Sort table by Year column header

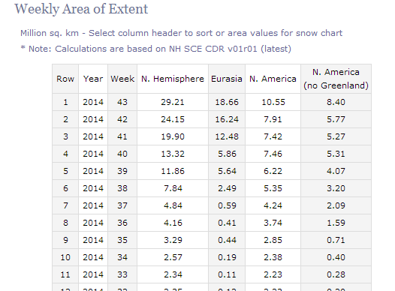click(x=93, y=79)
